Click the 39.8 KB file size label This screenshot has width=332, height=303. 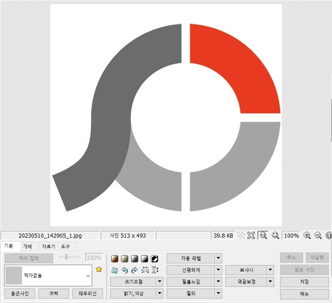pos(223,235)
